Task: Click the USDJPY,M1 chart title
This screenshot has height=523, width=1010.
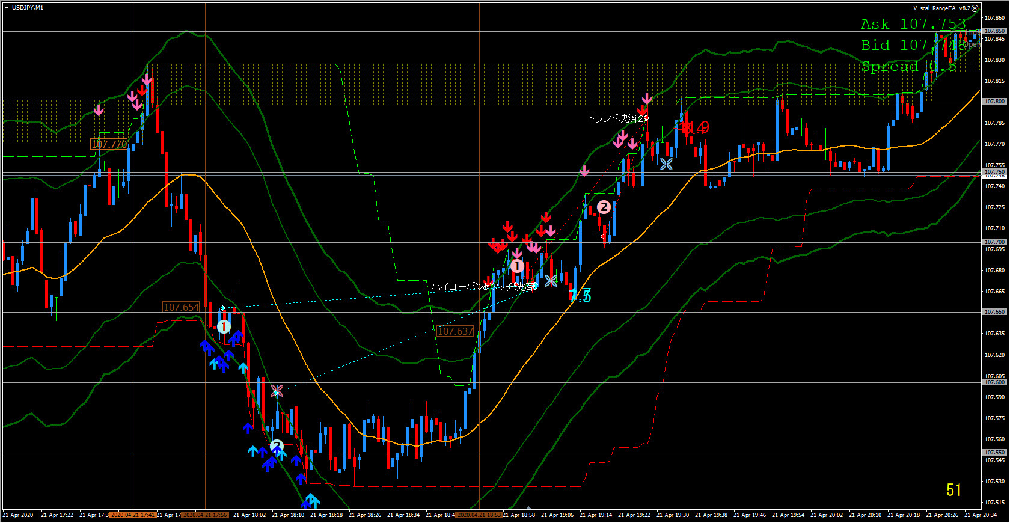Action: (x=28, y=8)
